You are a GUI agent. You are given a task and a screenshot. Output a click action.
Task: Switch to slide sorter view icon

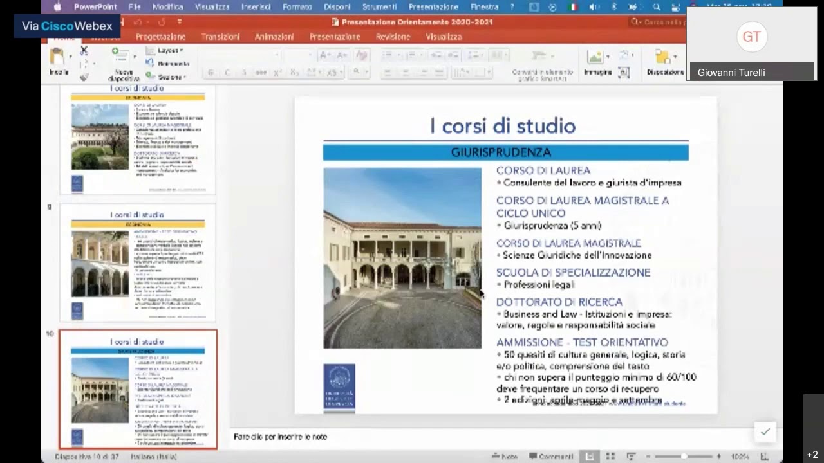[611, 457]
